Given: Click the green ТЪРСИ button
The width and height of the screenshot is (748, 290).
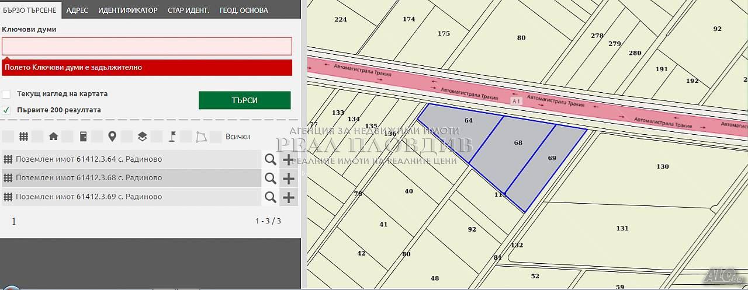Looking at the screenshot, I should [244, 100].
